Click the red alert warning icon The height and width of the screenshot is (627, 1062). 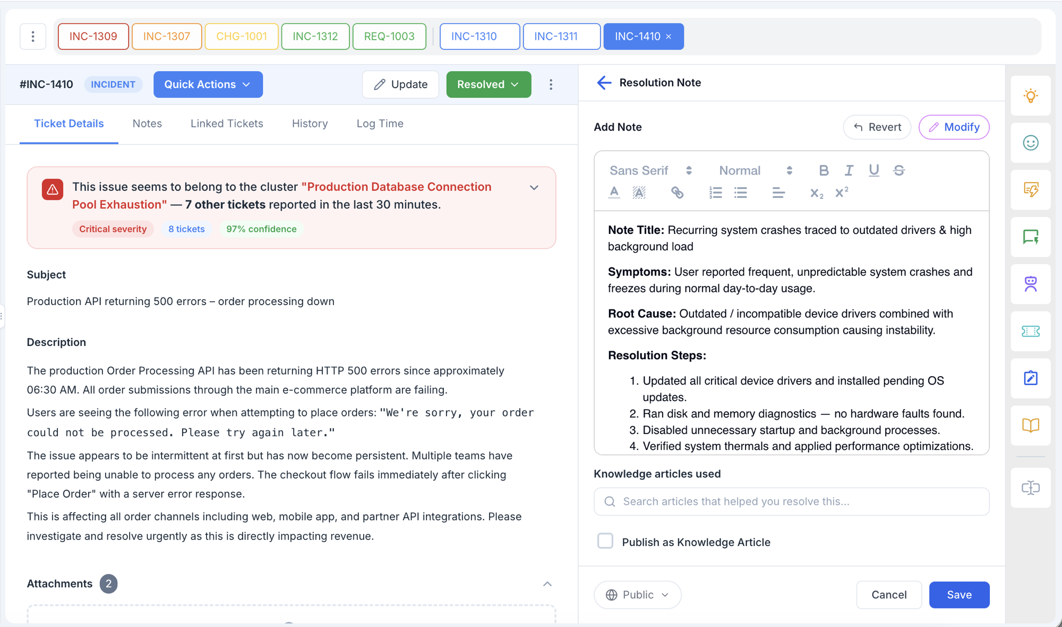pyautogui.click(x=53, y=189)
